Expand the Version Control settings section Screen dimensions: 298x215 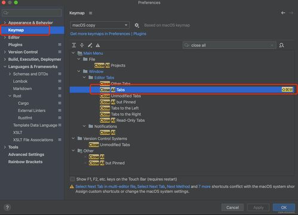[x=5, y=52]
